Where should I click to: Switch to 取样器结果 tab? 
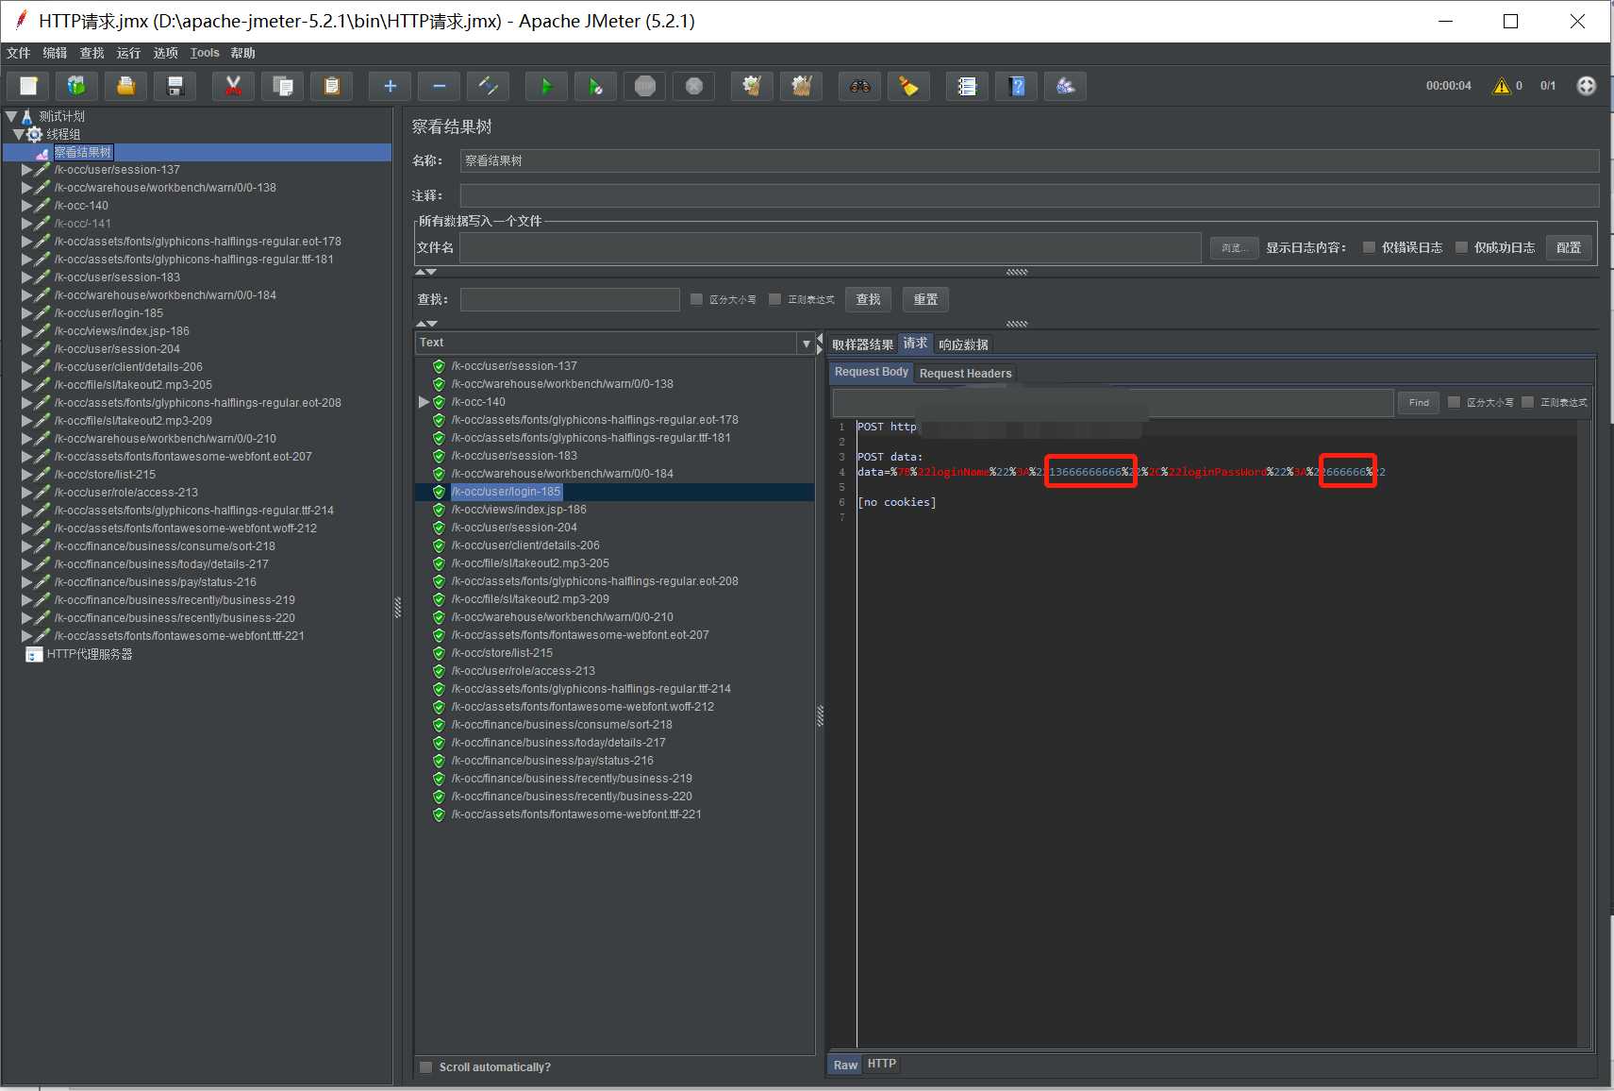(862, 344)
